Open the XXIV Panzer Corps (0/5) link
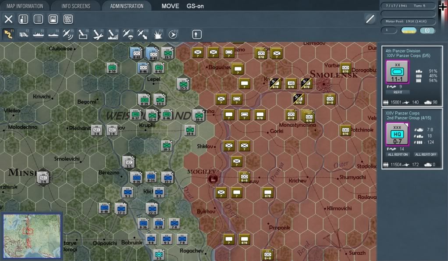The height and width of the screenshot is (261, 448). pos(408,56)
